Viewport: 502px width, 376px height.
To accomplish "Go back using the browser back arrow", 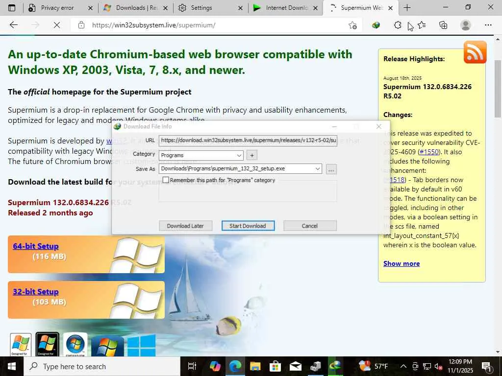I will pyautogui.click(x=13, y=25).
